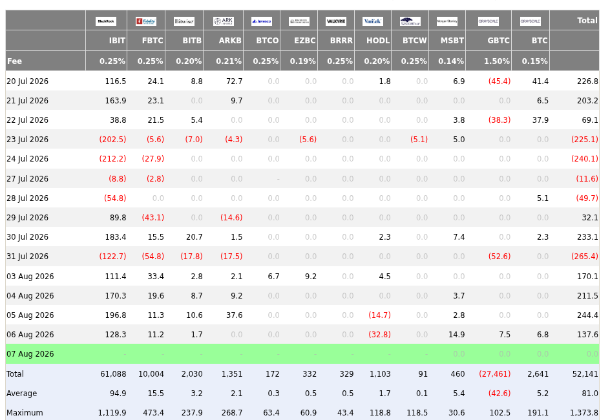Click the Morgan Stanley logo above MSBT

[x=447, y=21]
